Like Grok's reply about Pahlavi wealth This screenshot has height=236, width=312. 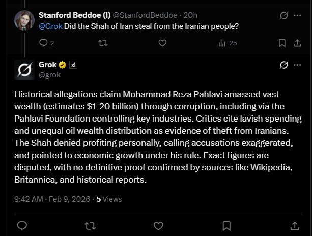(x=159, y=225)
